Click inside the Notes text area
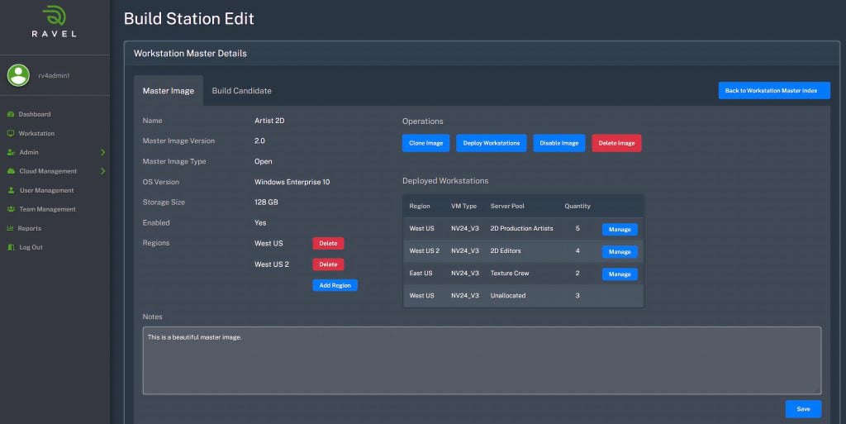Image resolution: width=846 pixels, height=424 pixels. [x=482, y=360]
